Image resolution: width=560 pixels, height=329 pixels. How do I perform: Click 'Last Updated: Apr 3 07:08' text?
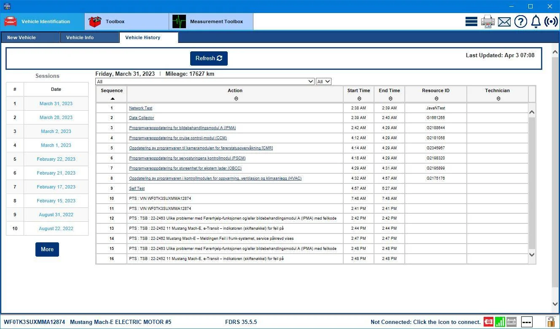500,55
